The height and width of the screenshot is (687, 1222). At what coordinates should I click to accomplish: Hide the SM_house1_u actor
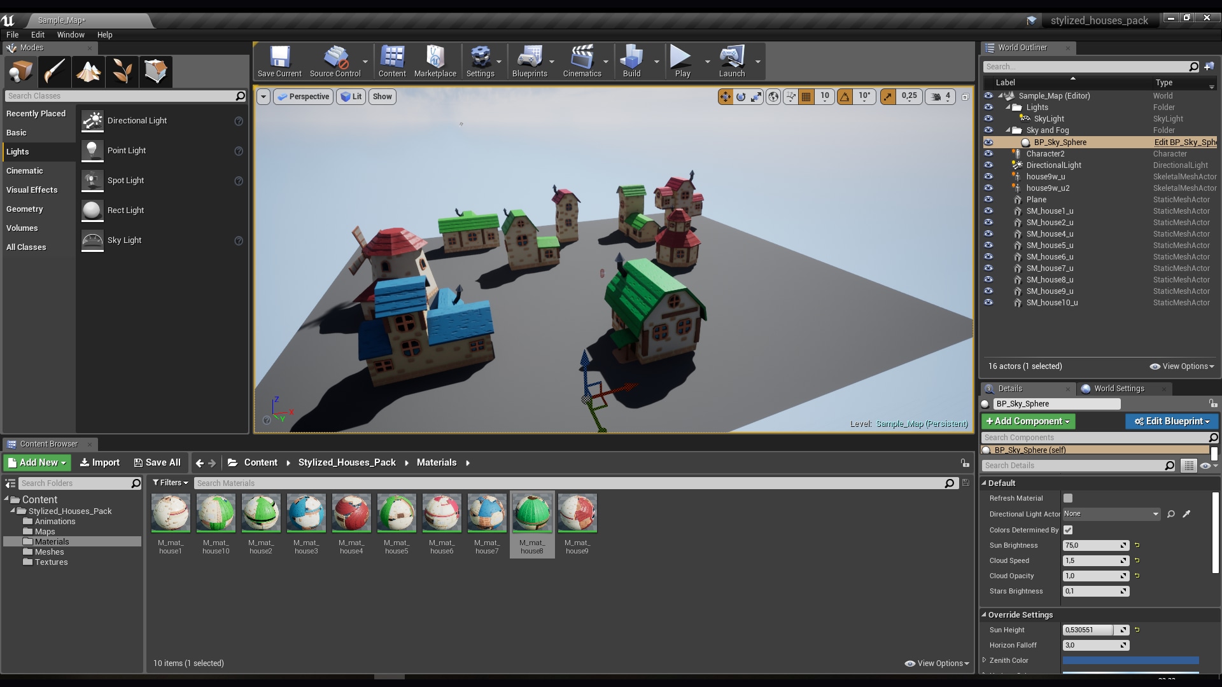[x=988, y=211]
